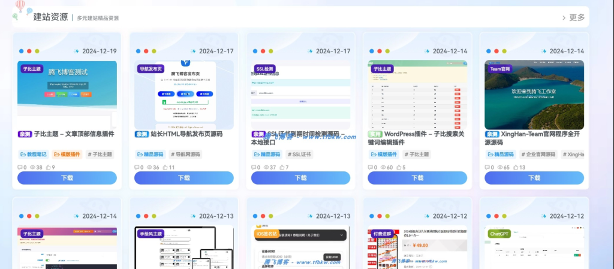Click views eye icon showing 38
614x269 pixels.
click(x=32, y=167)
